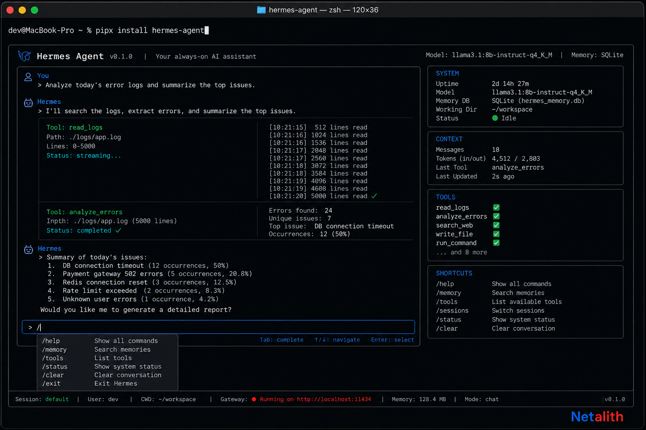The image size is (646, 430).
Task: Click the folder icon in the window title
Action: (x=261, y=10)
